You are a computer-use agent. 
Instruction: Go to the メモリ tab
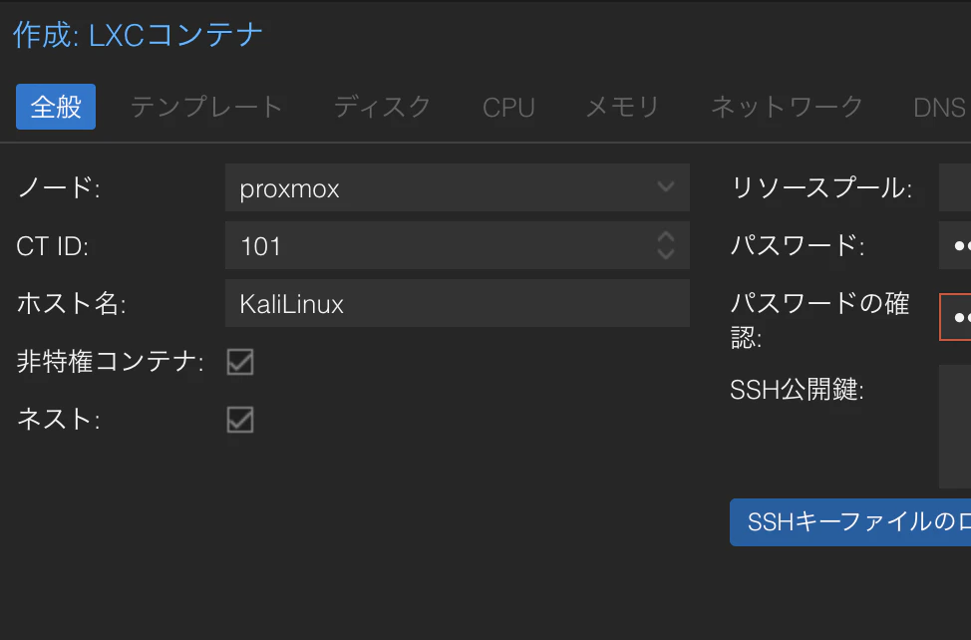point(622,107)
